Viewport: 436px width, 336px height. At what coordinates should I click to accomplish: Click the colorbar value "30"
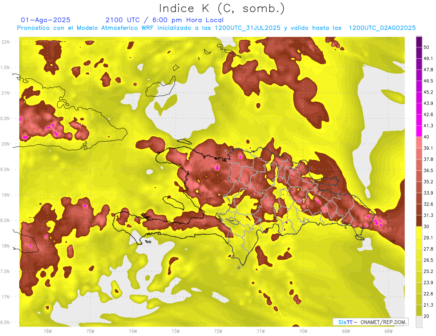(x=427, y=227)
